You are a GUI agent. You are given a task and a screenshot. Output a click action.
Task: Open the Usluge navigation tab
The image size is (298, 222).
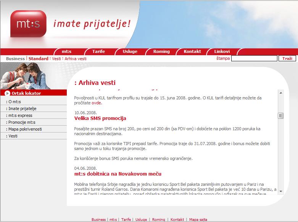(x=130, y=51)
